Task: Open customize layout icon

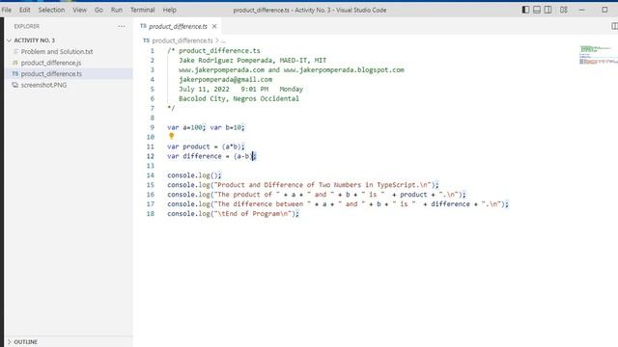Action: (564, 10)
